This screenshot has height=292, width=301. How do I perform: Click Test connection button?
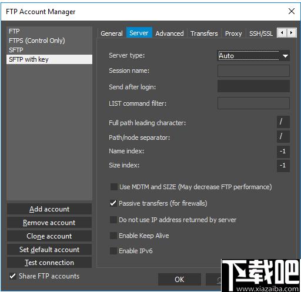(49, 263)
